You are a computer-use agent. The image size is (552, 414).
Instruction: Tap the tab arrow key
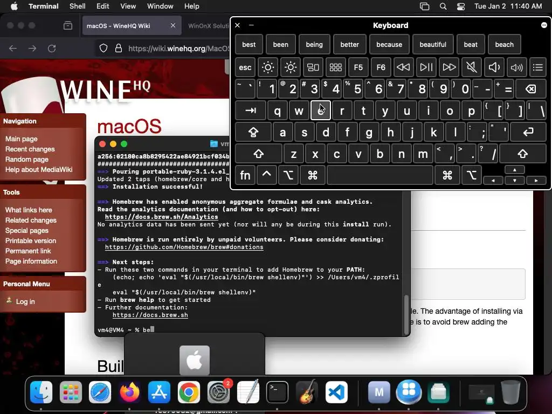pos(250,111)
